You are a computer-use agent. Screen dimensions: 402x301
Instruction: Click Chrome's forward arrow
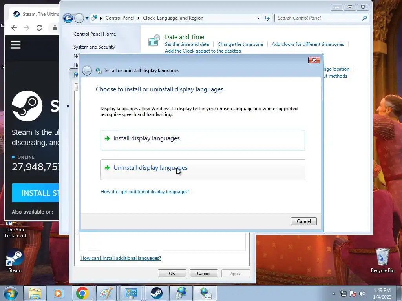coord(27,28)
